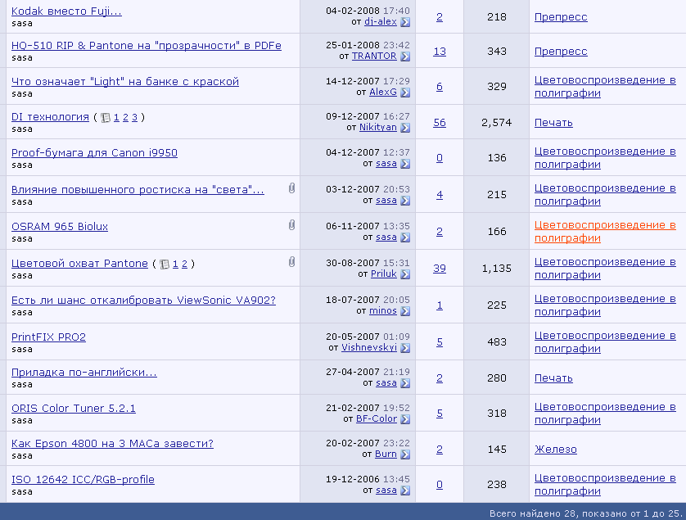Image resolution: width=686 pixels, height=520 pixels.
Task: Open Печать forum from DI технология row
Action: pos(553,123)
